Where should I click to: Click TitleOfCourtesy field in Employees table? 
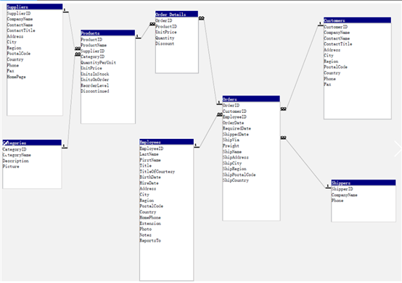(157, 172)
